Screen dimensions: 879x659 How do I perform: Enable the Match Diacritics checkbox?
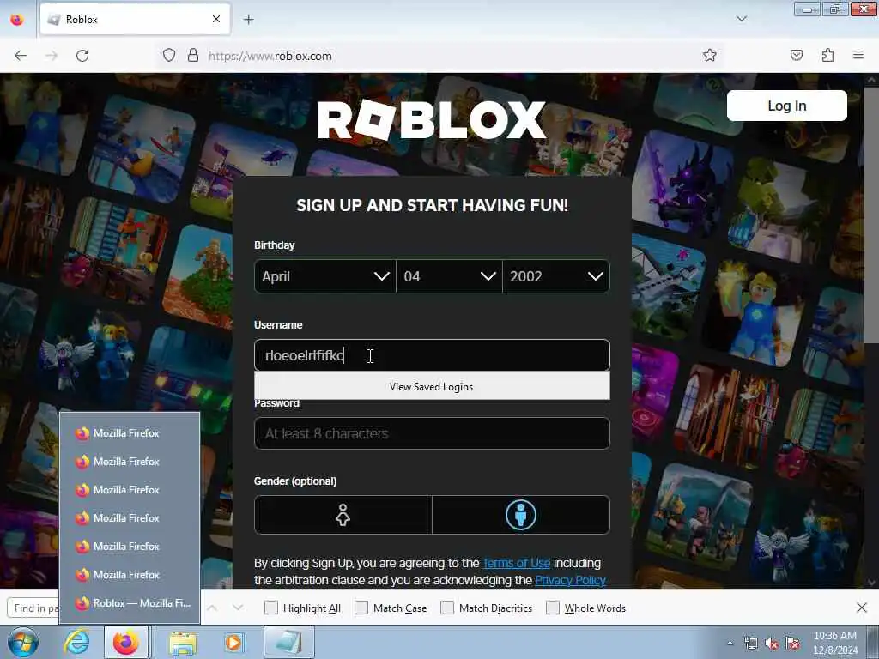coord(447,608)
